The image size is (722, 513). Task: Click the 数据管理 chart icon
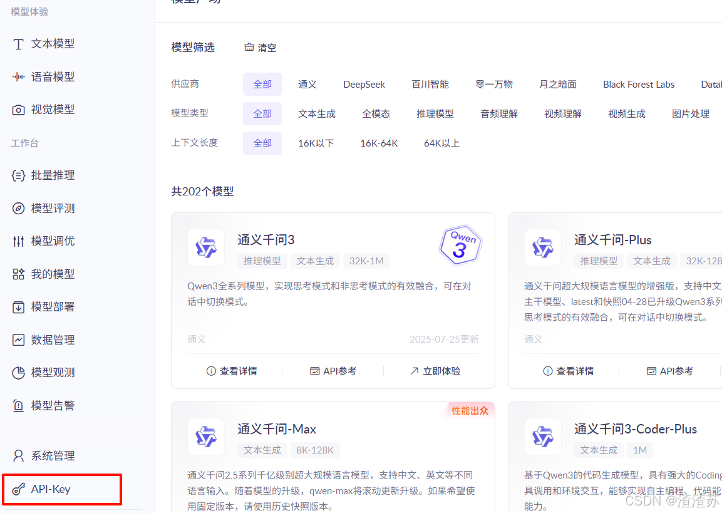click(x=18, y=340)
